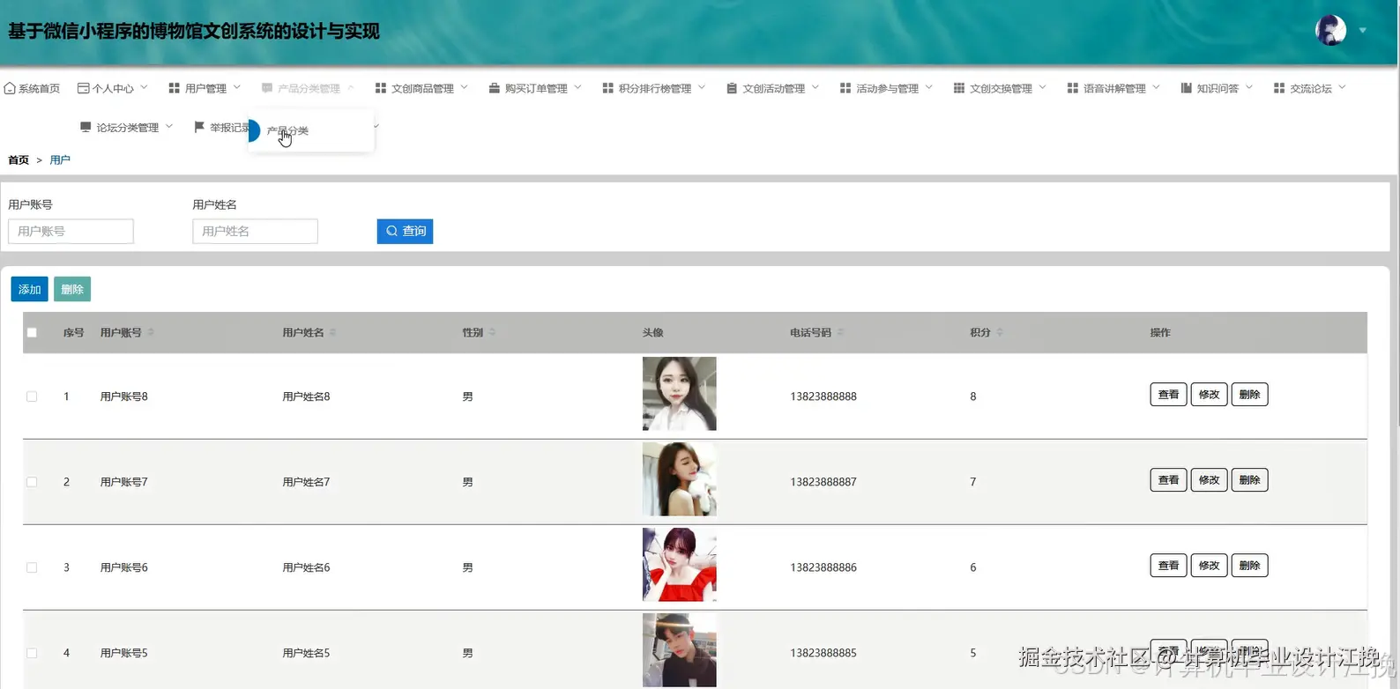Click the grid icon beside 用户管理

click(x=174, y=88)
